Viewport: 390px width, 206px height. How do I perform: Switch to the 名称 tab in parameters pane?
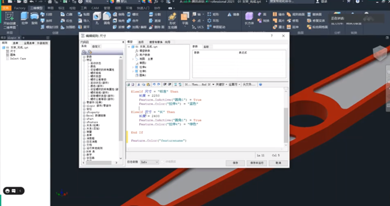click(207, 47)
